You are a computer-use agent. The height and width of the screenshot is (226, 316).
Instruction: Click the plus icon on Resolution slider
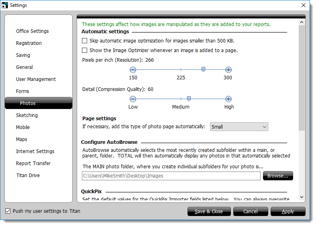pos(228,70)
